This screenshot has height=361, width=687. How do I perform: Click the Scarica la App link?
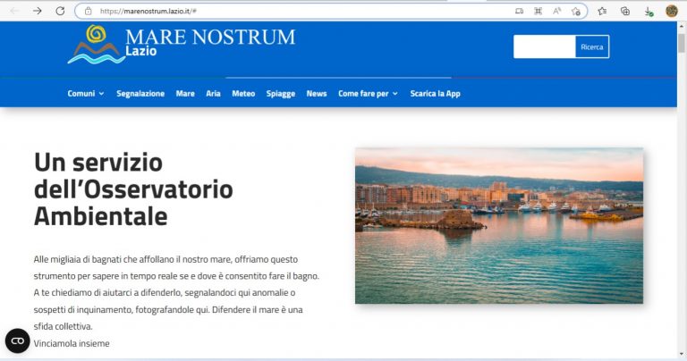point(435,94)
